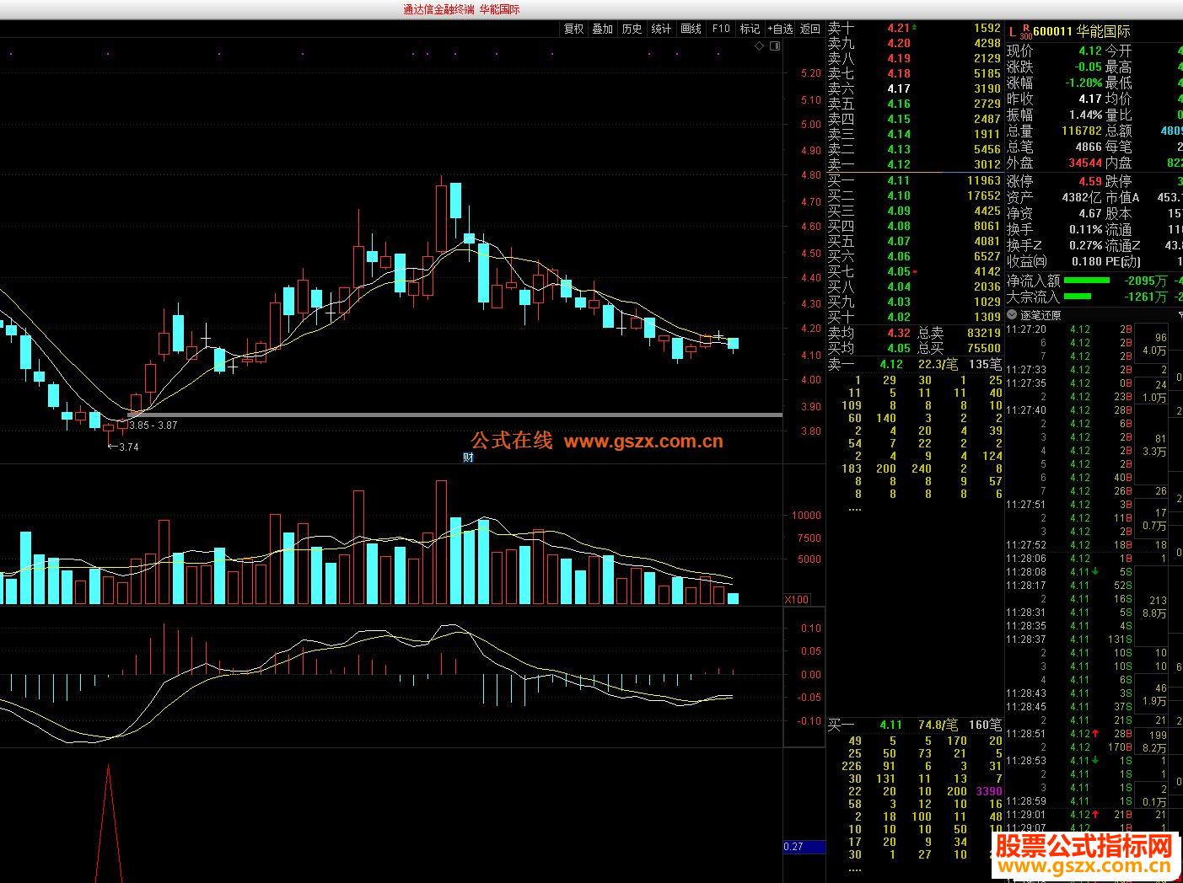Select the 卖十 4.21 order row

pos(914,28)
